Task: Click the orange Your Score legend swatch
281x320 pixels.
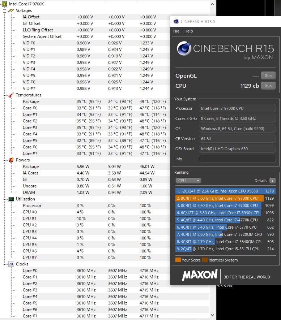Action: [178, 260]
